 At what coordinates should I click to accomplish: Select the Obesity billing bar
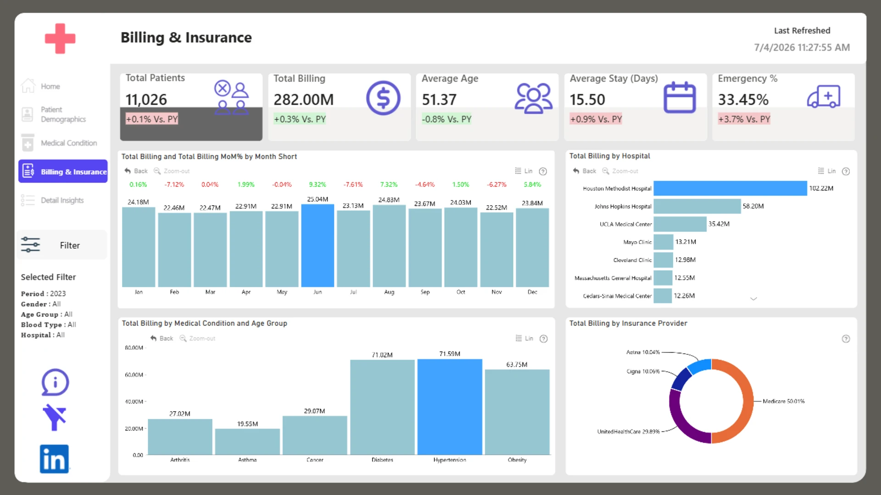coord(517,412)
